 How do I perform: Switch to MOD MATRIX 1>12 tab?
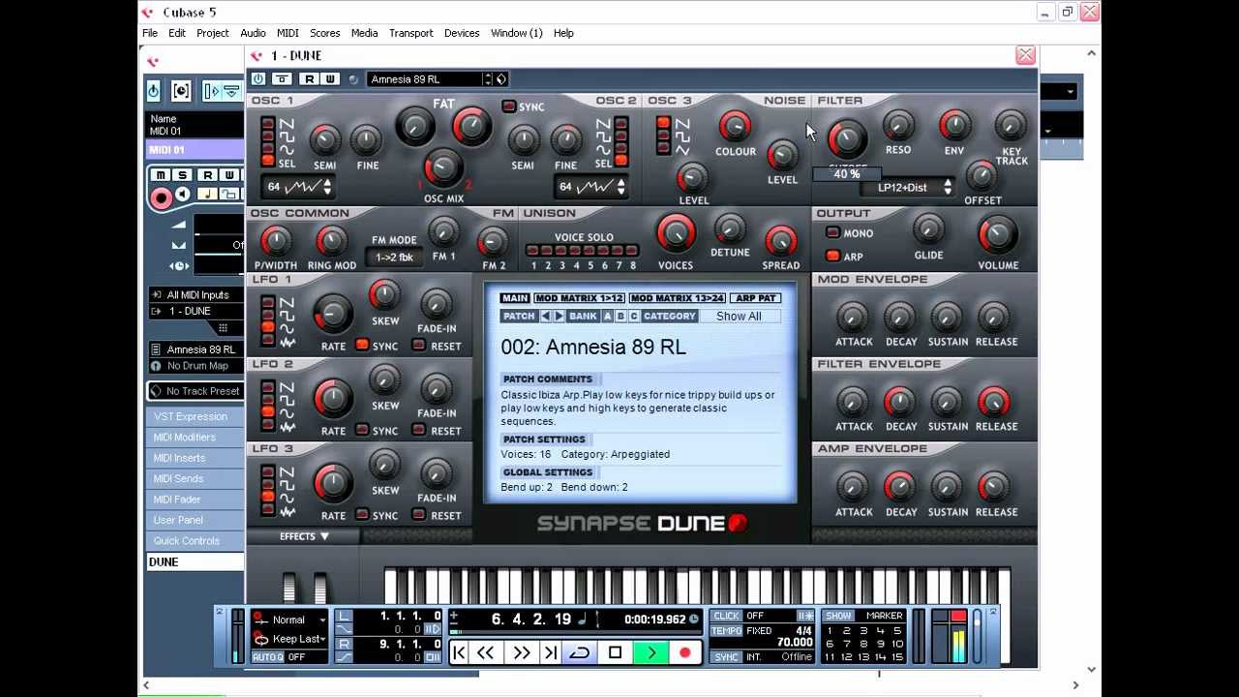[x=579, y=298]
